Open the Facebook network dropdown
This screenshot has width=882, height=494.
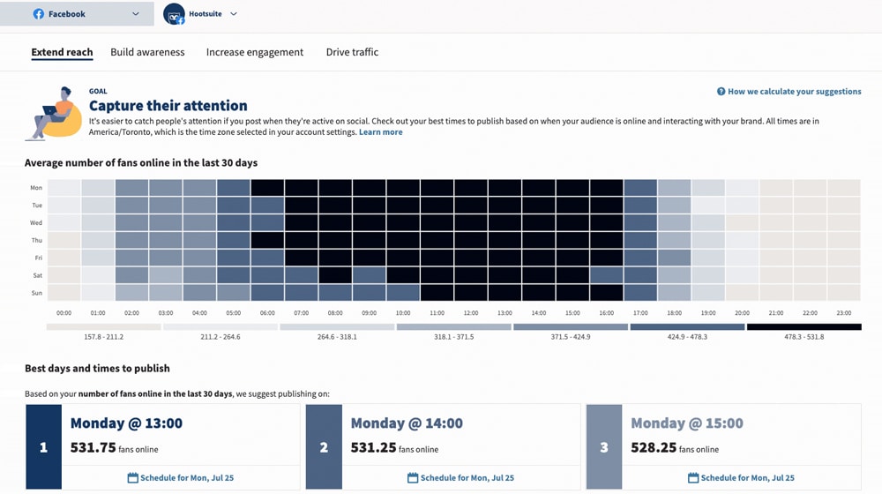135,14
